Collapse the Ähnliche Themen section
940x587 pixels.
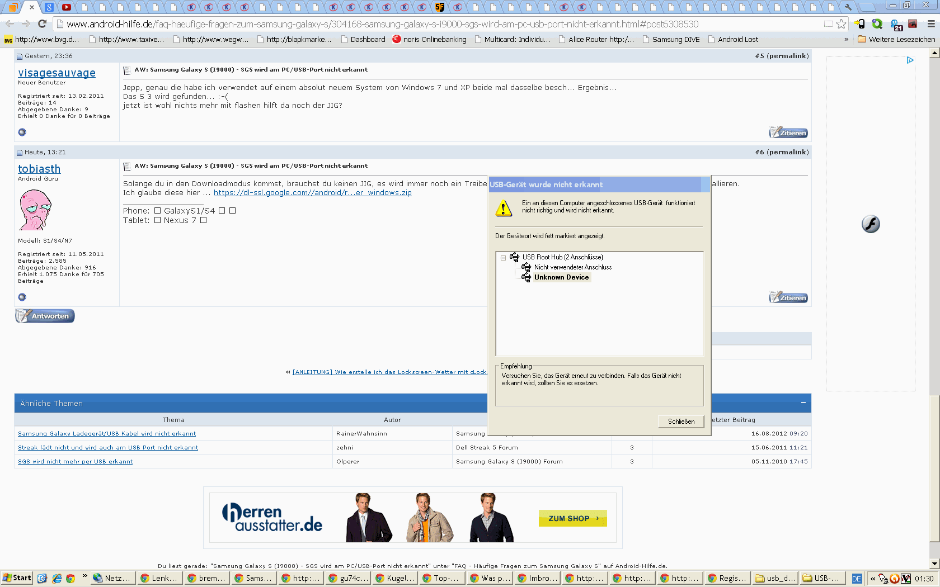[x=803, y=403]
